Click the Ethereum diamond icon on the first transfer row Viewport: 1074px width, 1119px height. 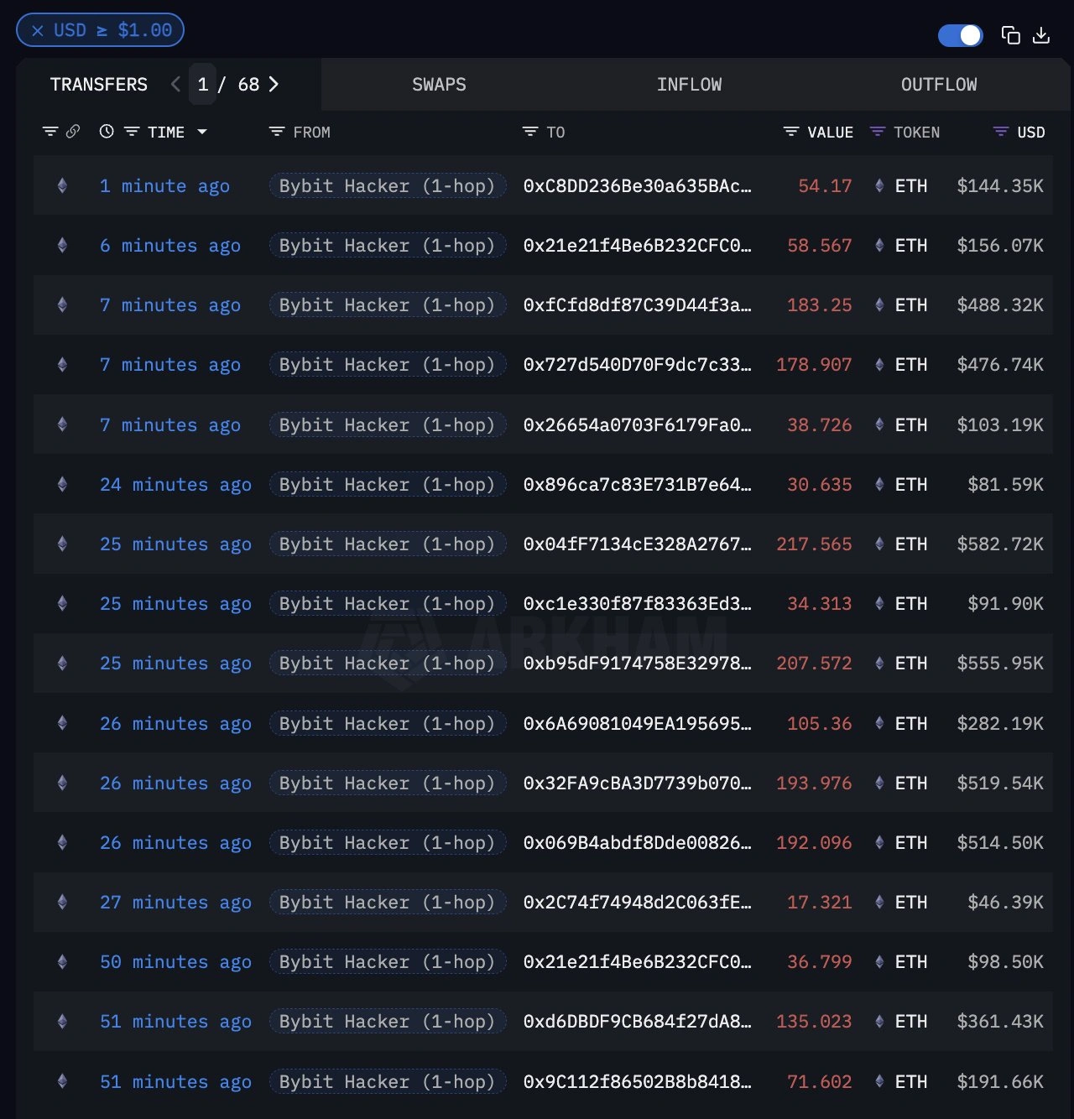pyautogui.click(x=62, y=185)
